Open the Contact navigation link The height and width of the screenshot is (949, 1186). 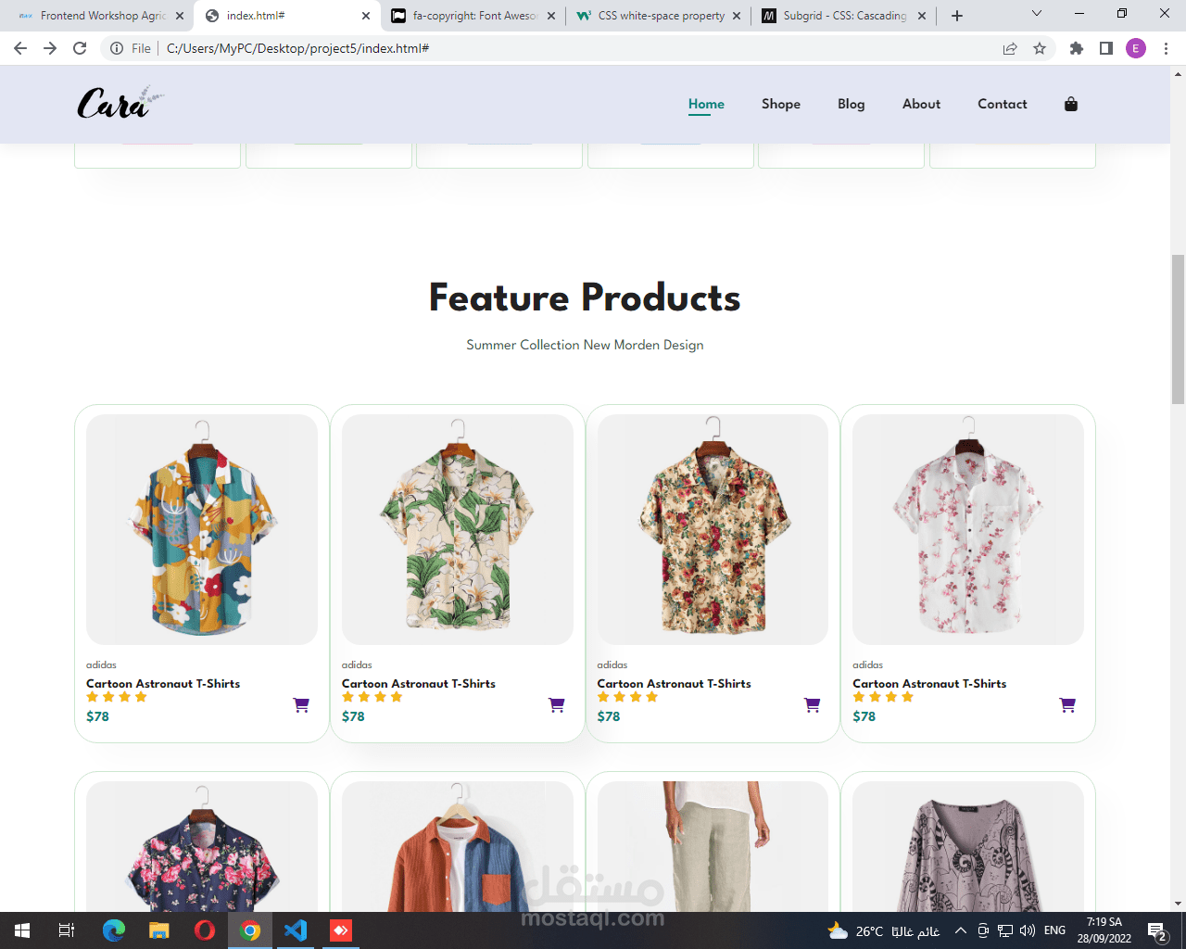point(1003,104)
